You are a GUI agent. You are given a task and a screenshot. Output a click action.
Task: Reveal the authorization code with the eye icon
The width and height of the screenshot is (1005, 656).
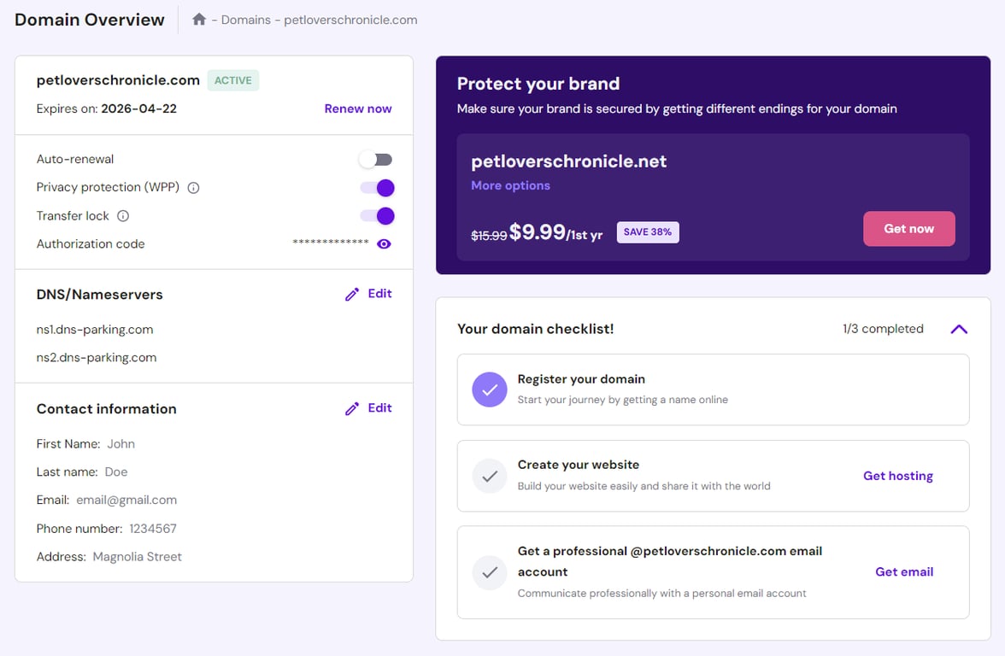click(384, 243)
